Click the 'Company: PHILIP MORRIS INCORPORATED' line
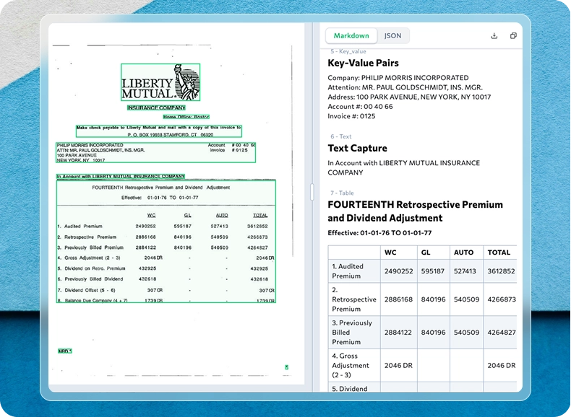The width and height of the screenshot is (571, 417). [x=398, y=78]
